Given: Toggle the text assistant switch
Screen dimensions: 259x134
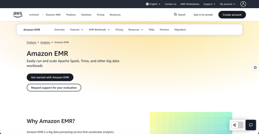Looking at the screenshot, I should point(237,125).
